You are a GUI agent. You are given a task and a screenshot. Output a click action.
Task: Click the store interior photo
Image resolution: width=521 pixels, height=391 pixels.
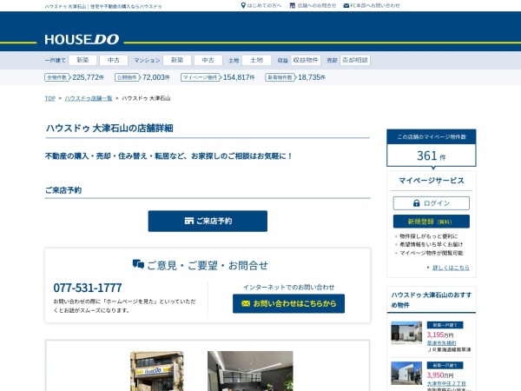[x=250, y=371]
